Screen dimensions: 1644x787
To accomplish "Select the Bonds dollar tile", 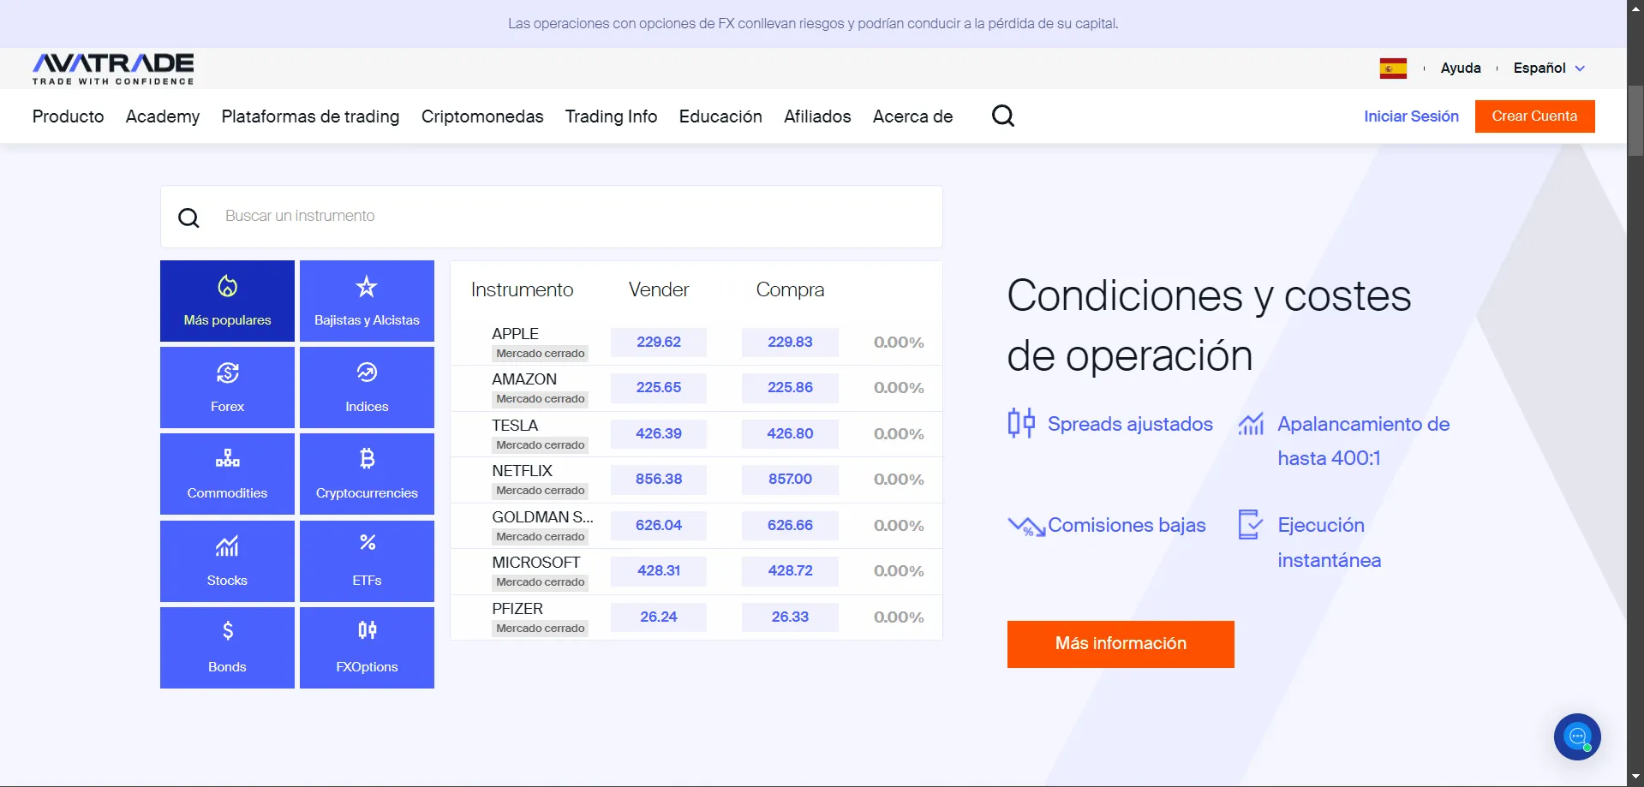I will (227, 647).
